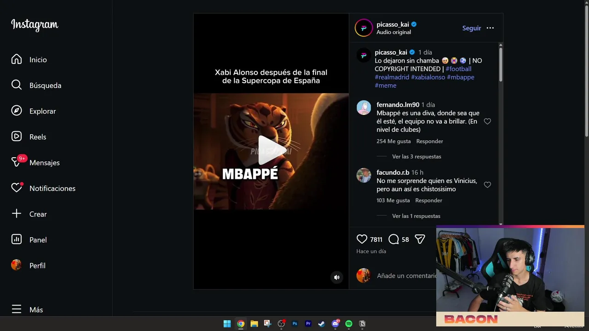Open Steam on the taskbar
Image resolution: width=589 pixels, height=331 pixels.
(322, 324)
